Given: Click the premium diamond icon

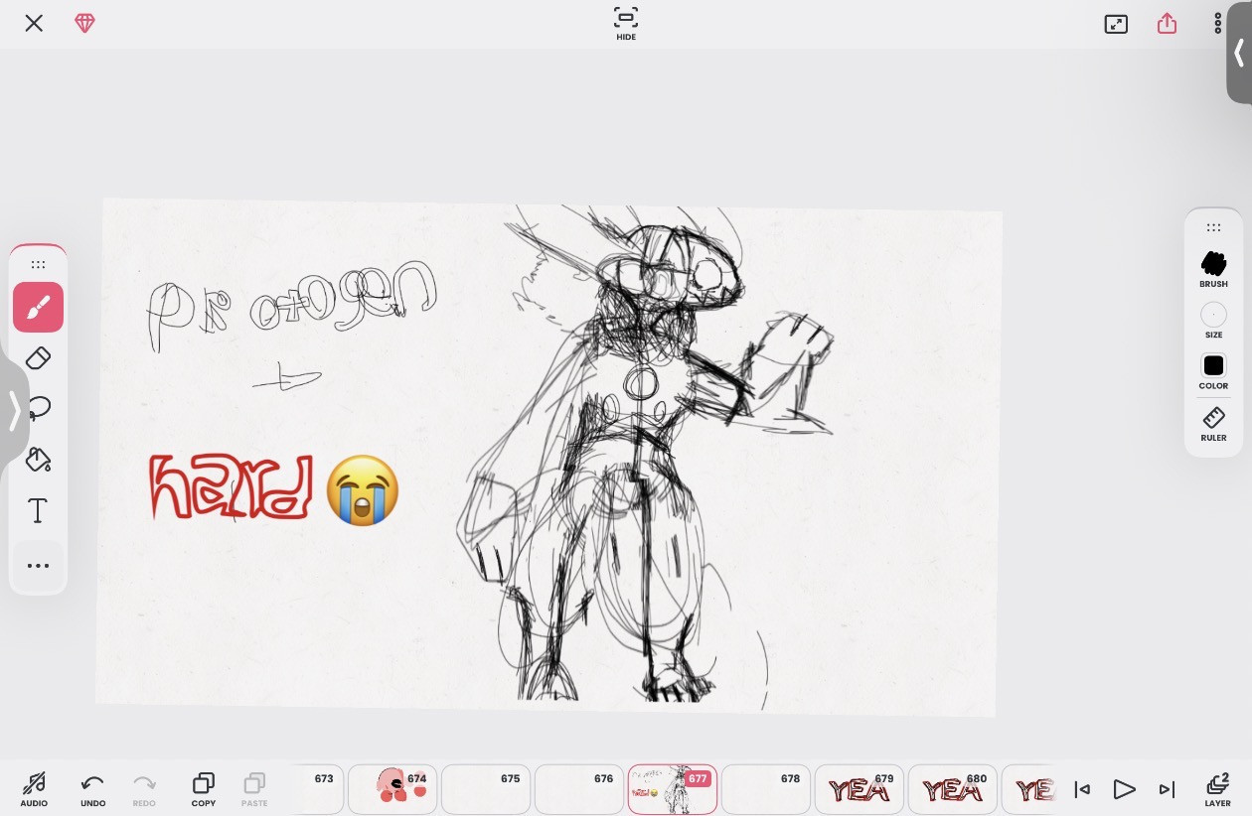Looking at the screenshot, I should [85, 24].
